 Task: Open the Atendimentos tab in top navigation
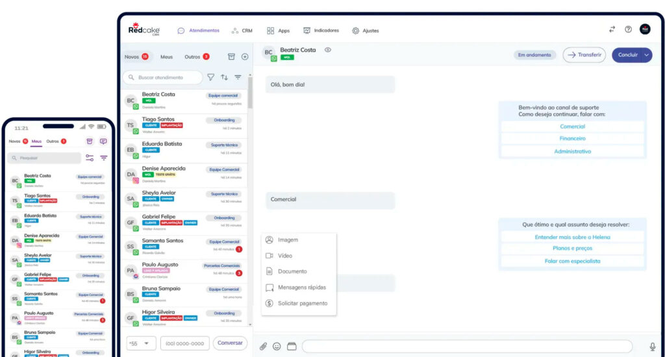[199, 31]
